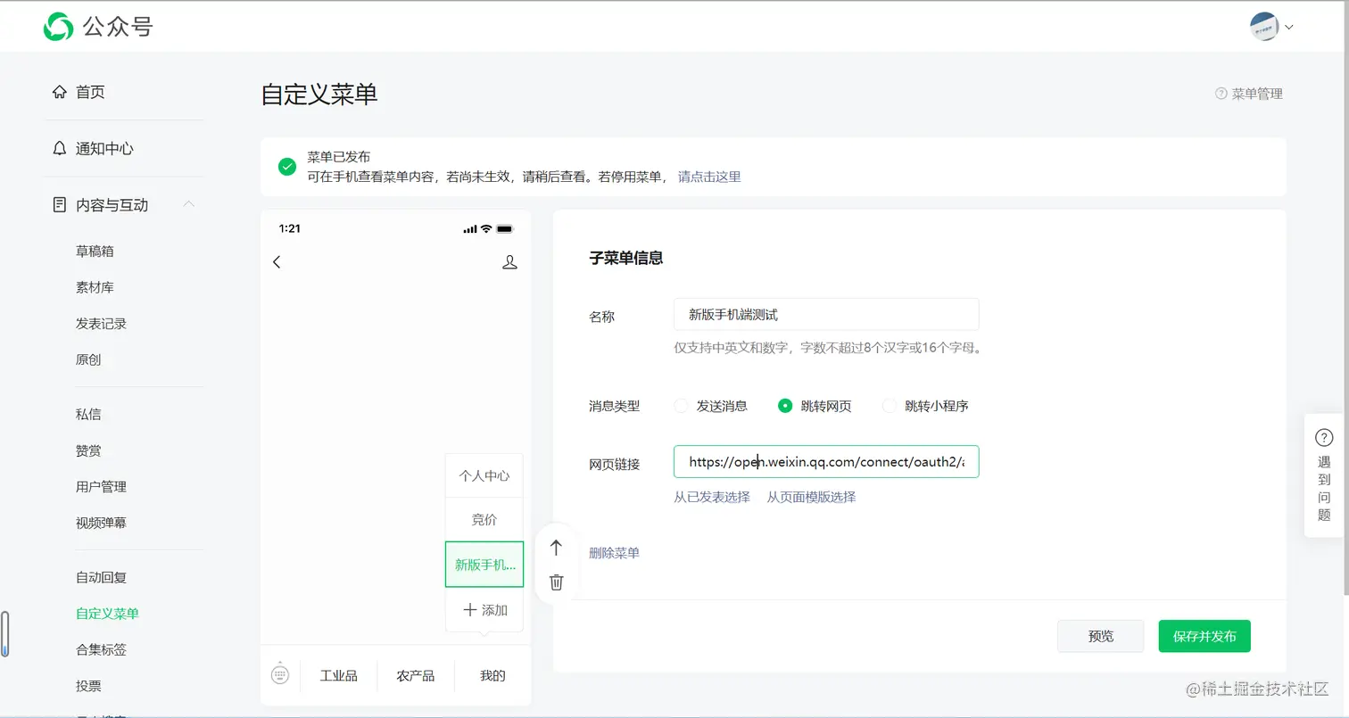Click the keyboard icon in phone preview
Image resolution: width=1349 pixels, height=718 pixels.
point(280,675)
